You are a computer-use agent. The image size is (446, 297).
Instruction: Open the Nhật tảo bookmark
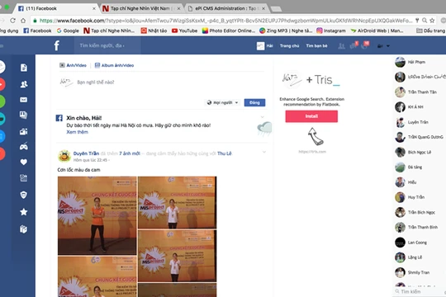(154, 31)
